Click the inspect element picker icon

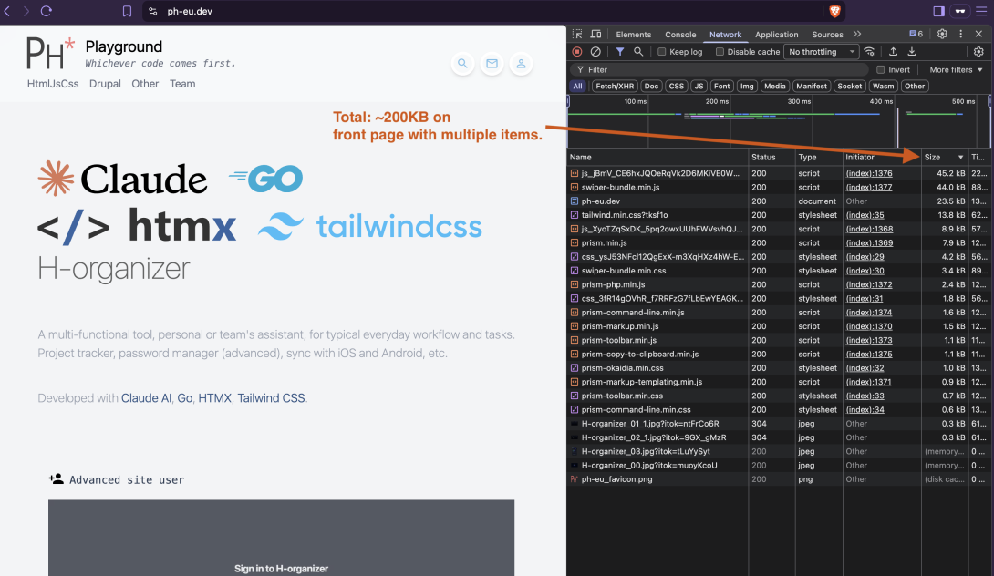pyautogui.click(x=577, y=35)
